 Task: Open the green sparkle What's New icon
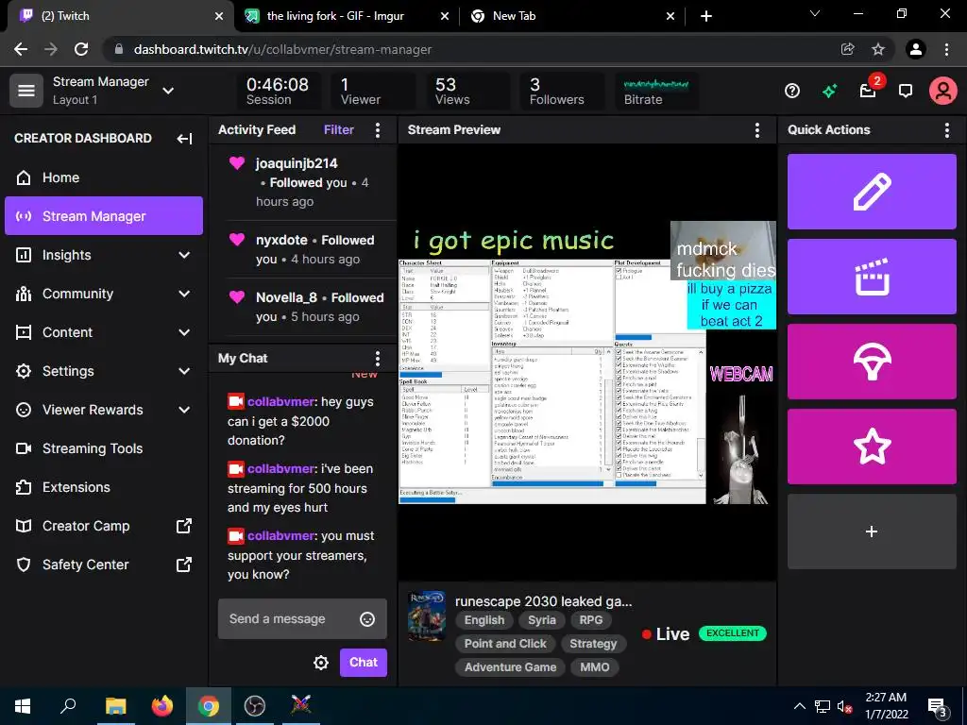[x=829, y=92]
